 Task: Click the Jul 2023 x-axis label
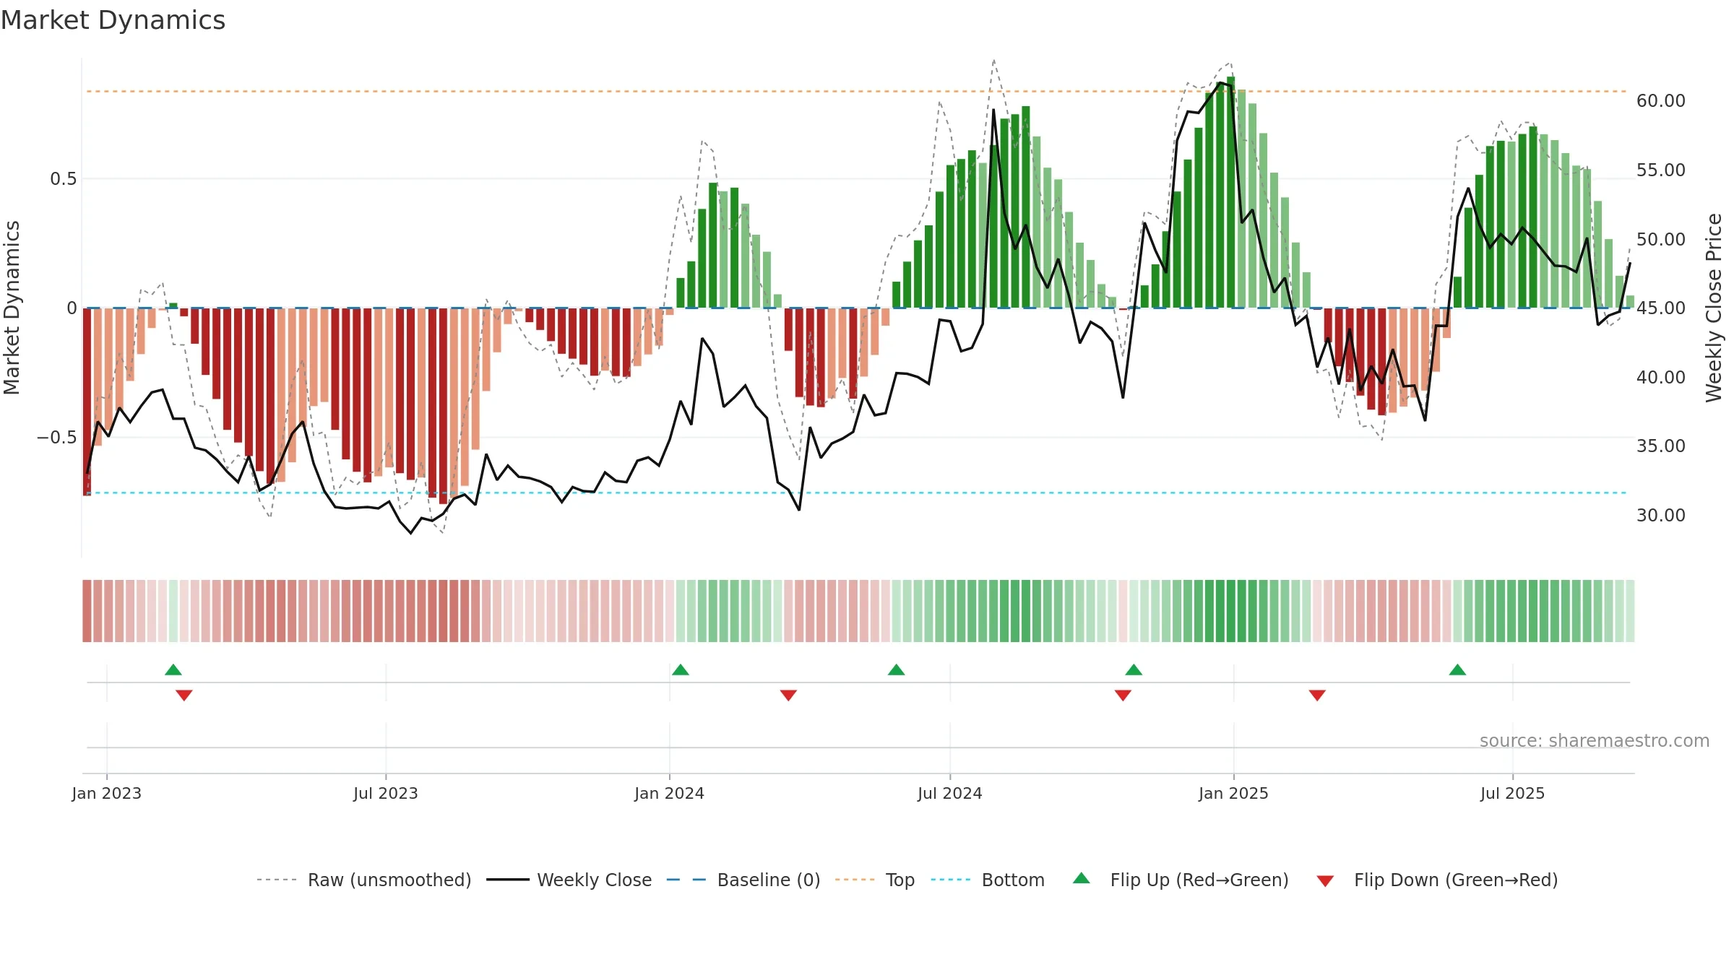[x=386, y=793]
